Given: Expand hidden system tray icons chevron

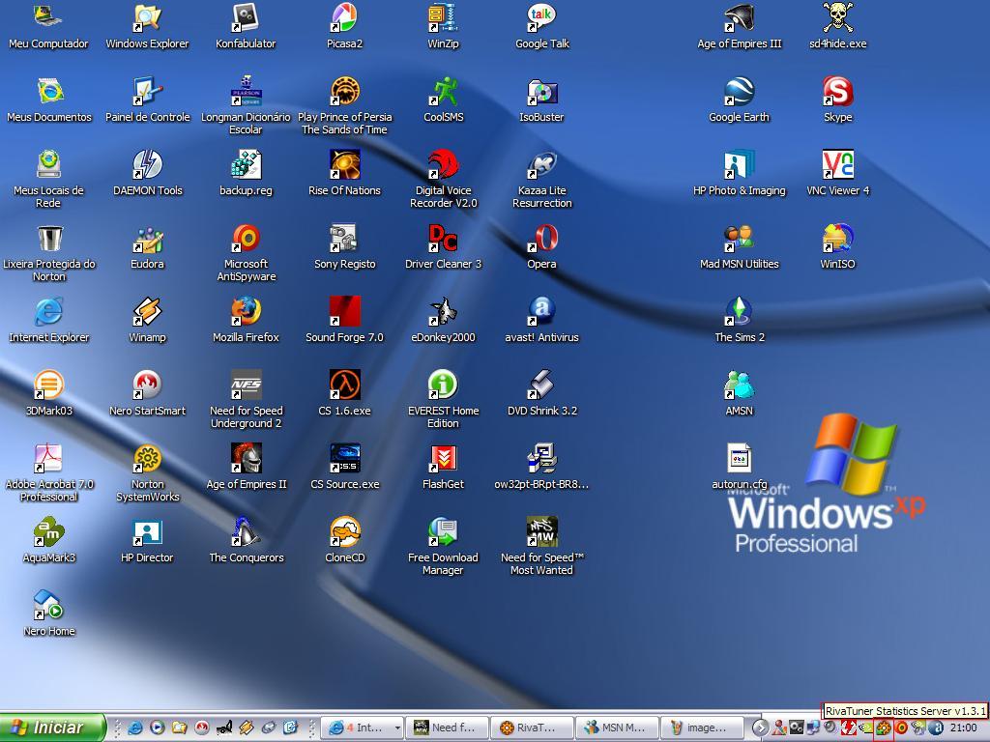Looking at the screenshot, I should pos(760,728).
